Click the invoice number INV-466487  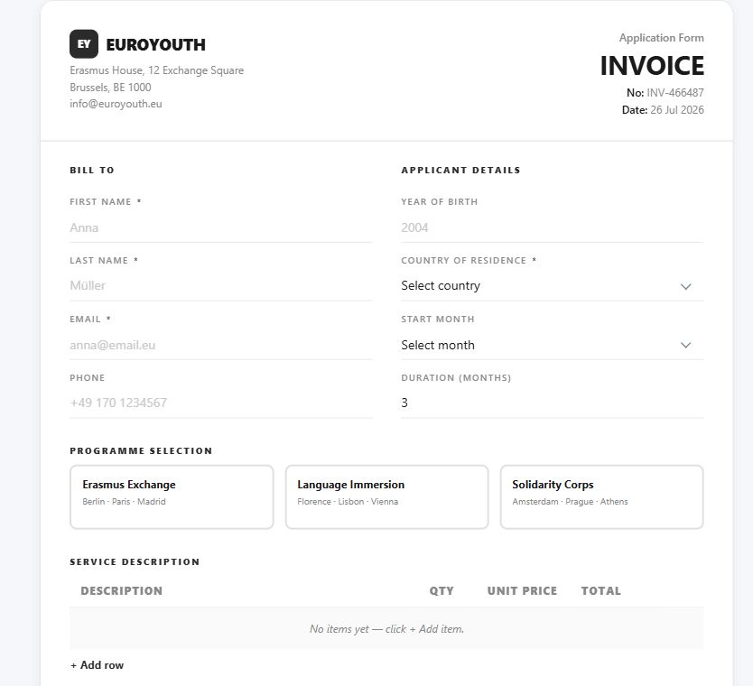(x=675, y=93)
